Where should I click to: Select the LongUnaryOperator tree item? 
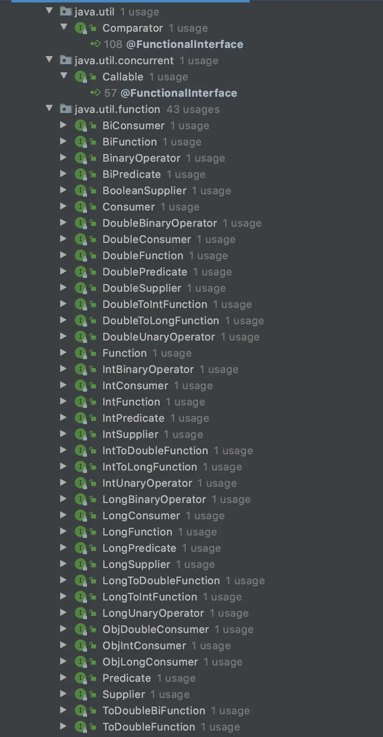click(153, 613)
